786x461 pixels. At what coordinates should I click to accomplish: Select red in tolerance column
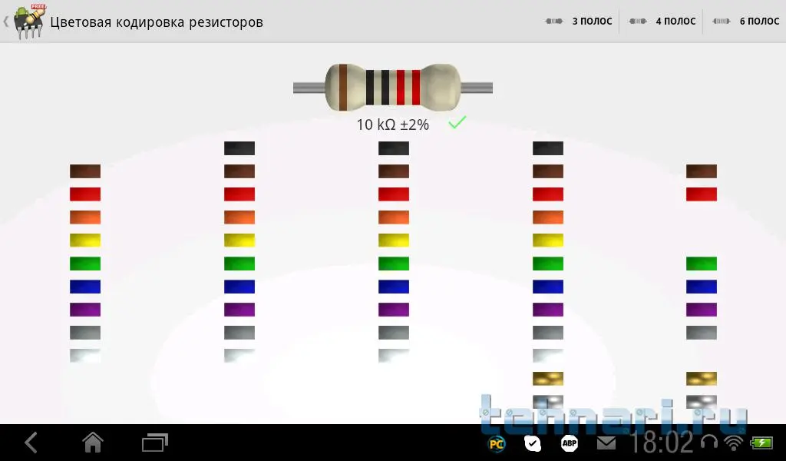click(702, 194)
